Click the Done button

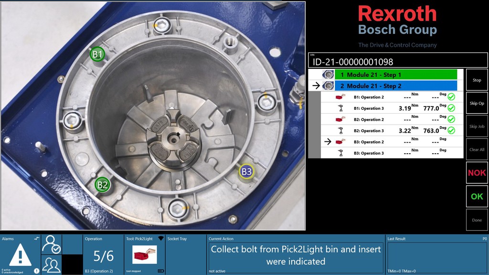tap(477, 220)
